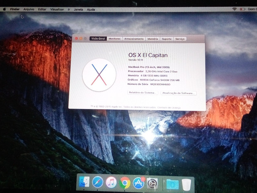Click Atualização de Software button
This screenshot has height=193, width=257.
tap(178, 93)
